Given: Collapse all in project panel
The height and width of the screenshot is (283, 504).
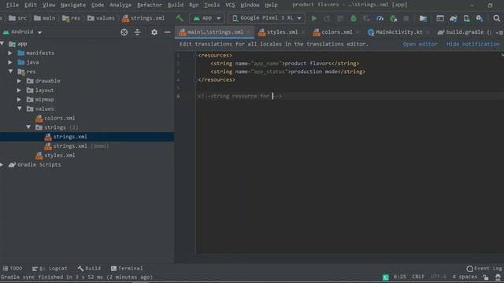Looking at the screenshot, I should pyautogui.click(x=137, y=32).
